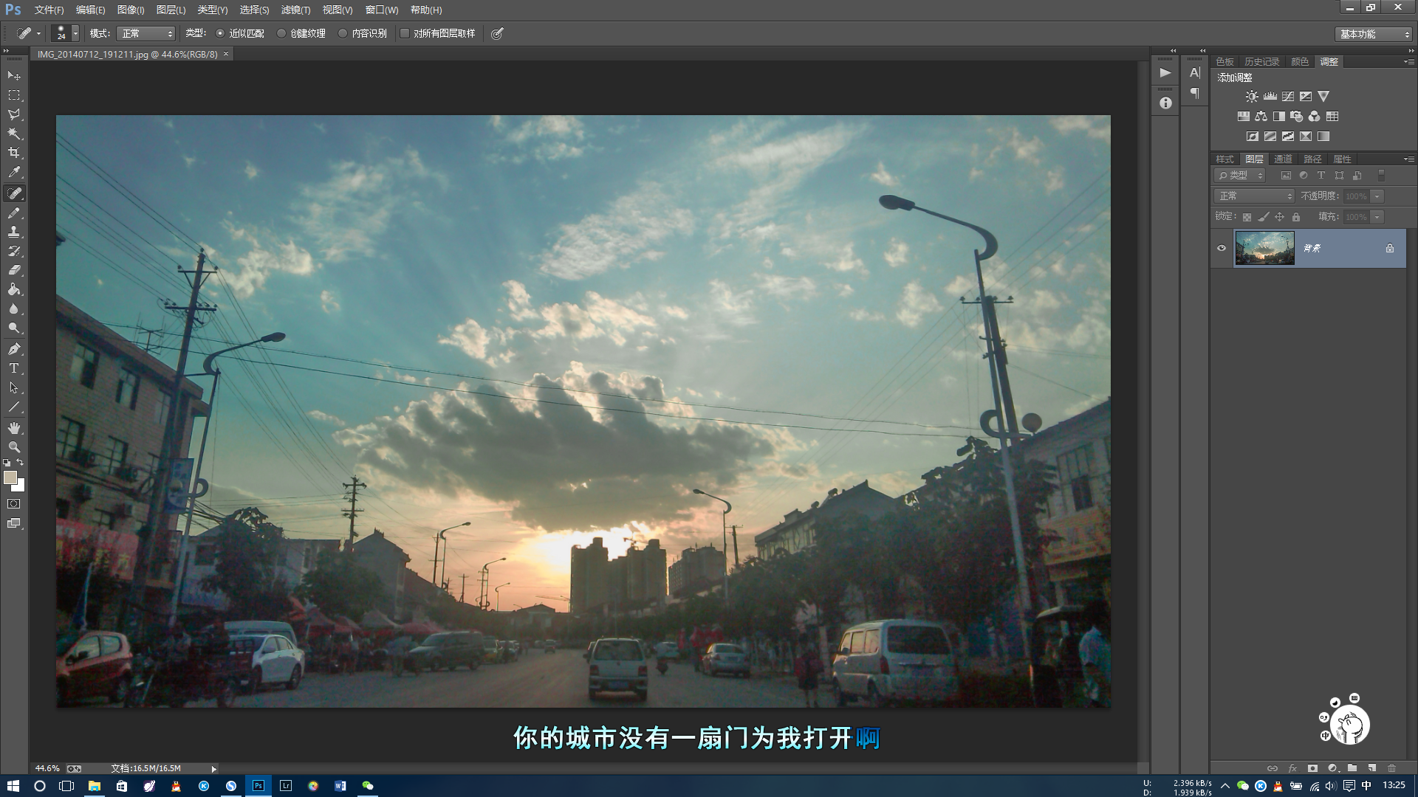1418x797 pixels.
Task: Add a Curves adjustment layer
Action: tap(1287, 97)
